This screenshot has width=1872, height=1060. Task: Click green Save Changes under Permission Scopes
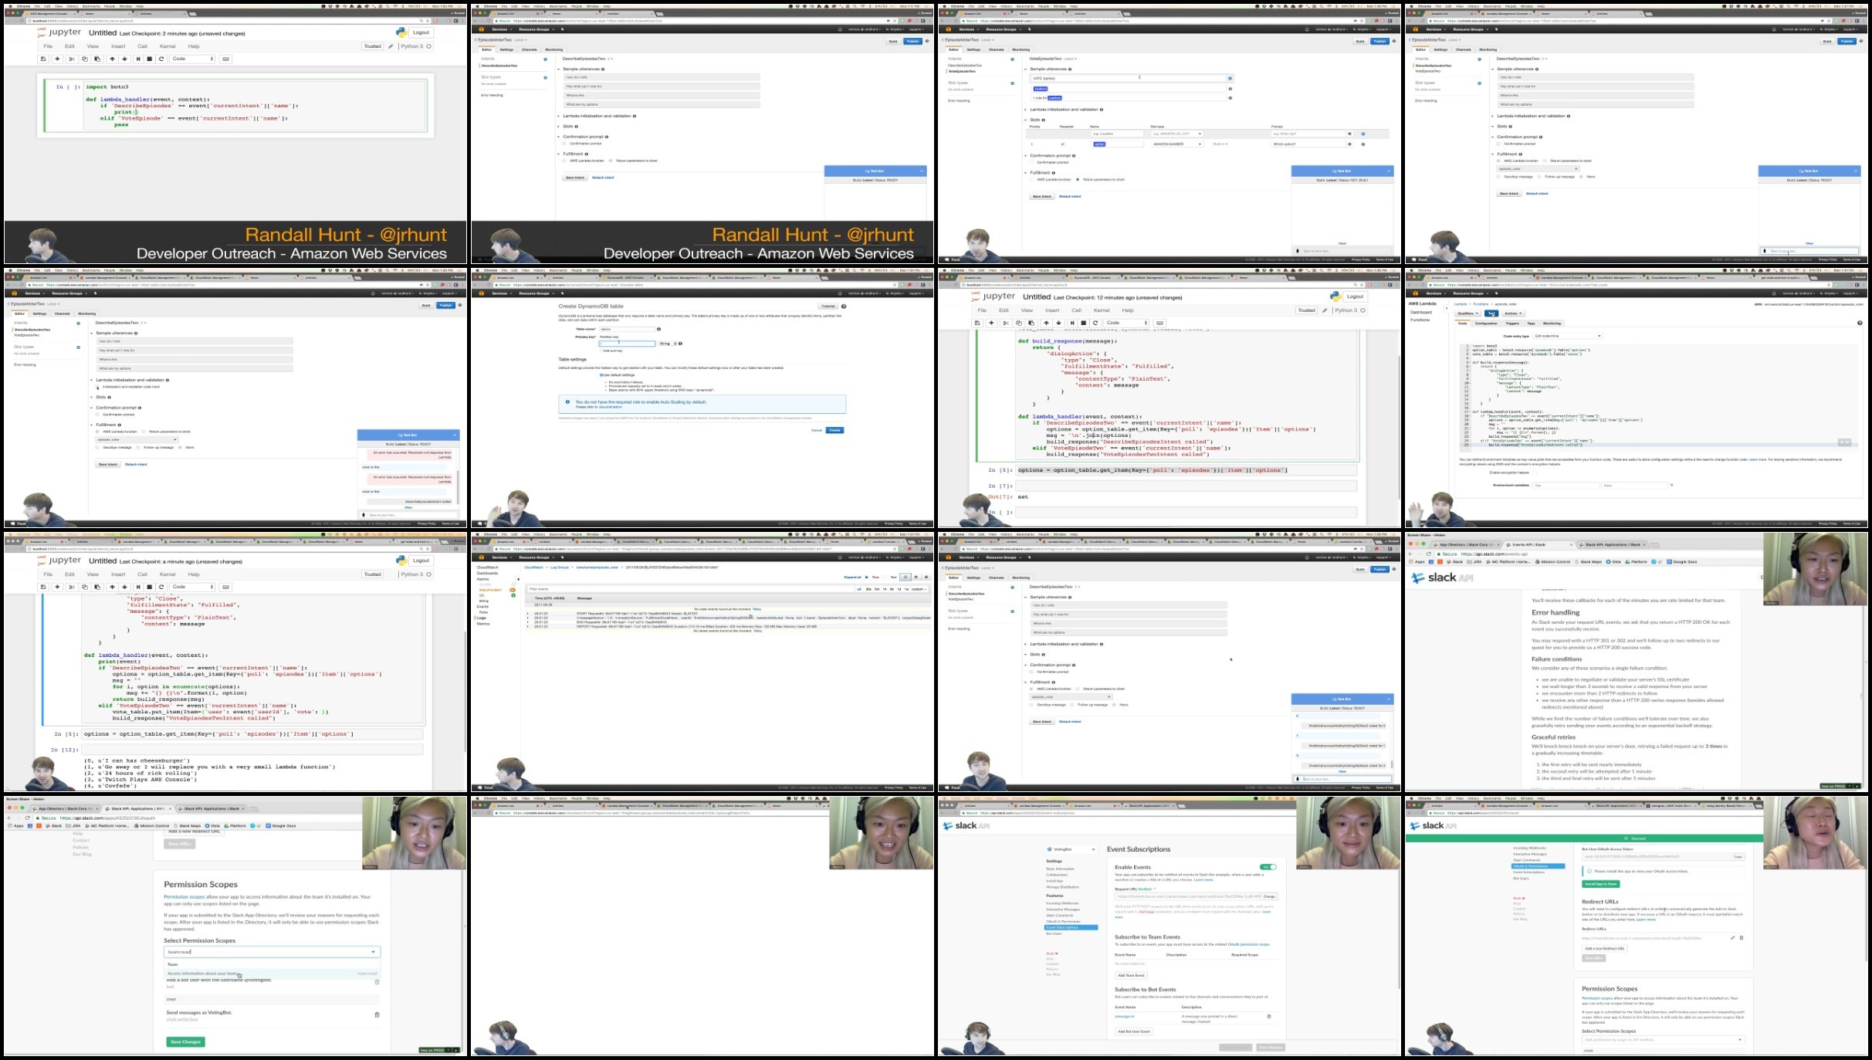(185, 1041)
